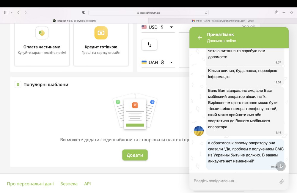Click the green Додати button
297x193 pixels.
[x=135, y=155]
